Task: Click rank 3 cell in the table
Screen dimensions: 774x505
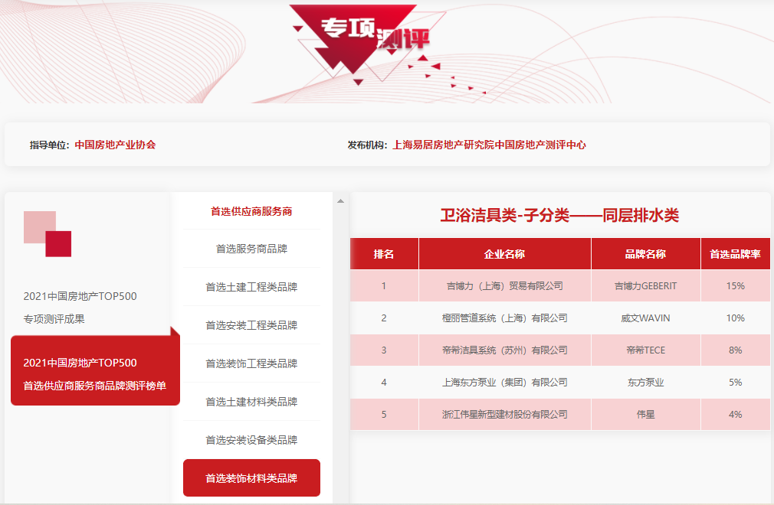Action: point(384,350)
